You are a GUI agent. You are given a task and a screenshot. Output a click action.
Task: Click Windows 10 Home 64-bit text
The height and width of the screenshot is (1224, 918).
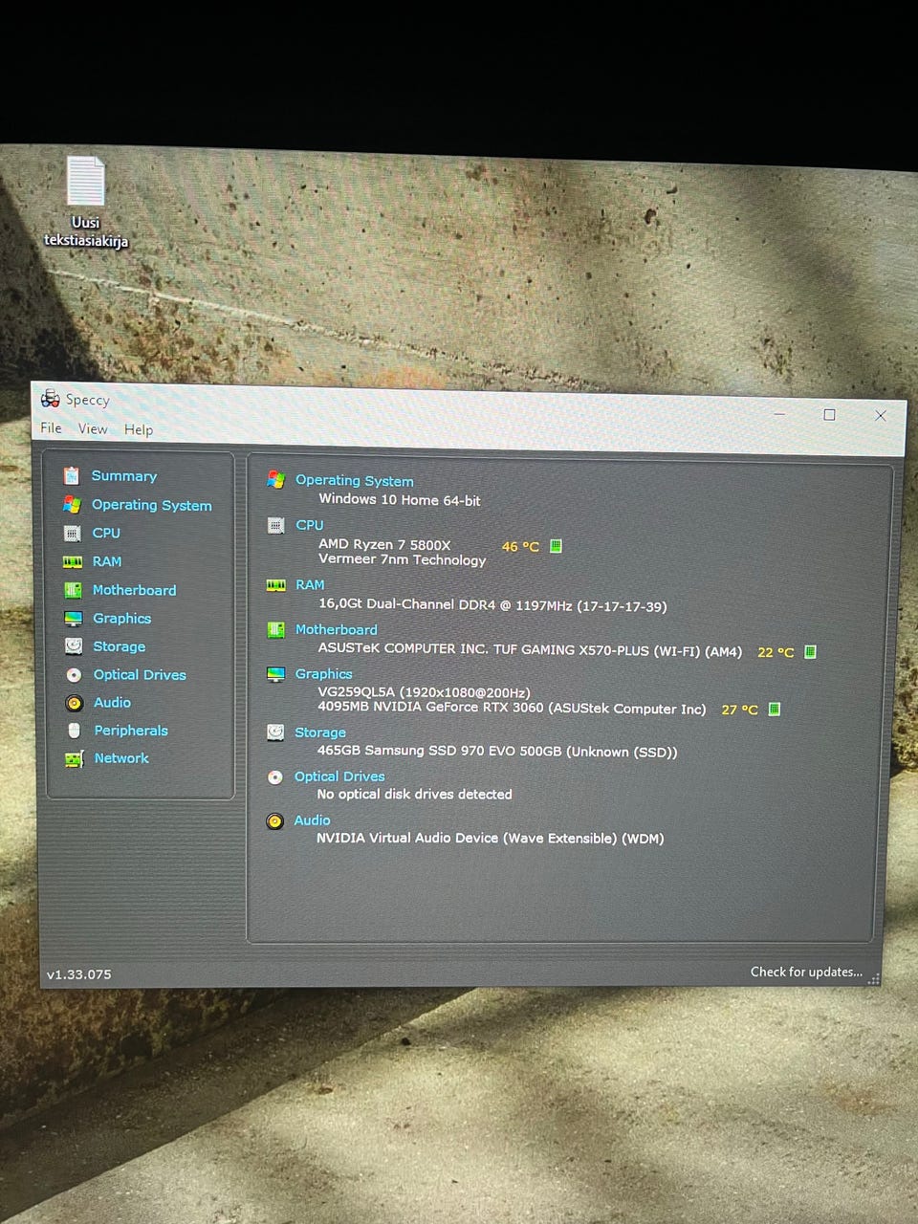(x=400, y=499)
